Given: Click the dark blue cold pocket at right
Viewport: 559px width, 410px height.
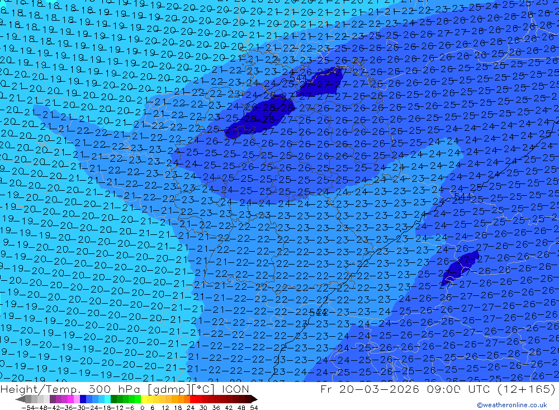Looking at the screenshot, I should (460, 267).
